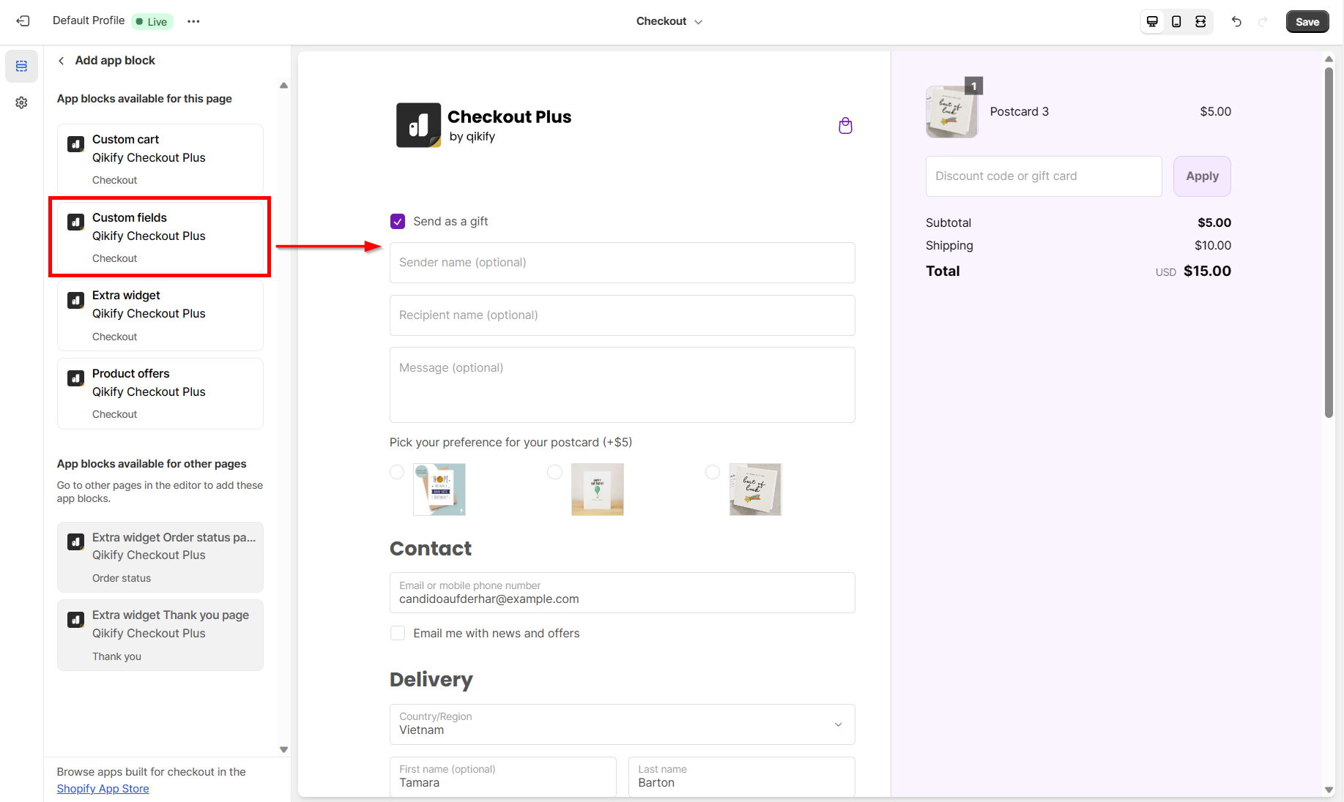Click the Custom fields app icon
This screenshot has height=802, width=1344.
75,222
